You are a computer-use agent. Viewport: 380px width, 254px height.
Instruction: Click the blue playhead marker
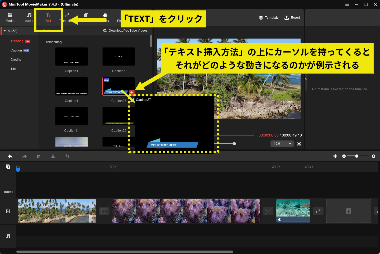point(18,170)
